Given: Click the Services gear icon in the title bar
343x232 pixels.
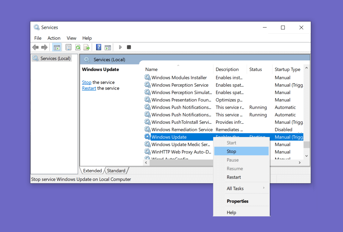Looking at the screenshot, I should point(37,27).
